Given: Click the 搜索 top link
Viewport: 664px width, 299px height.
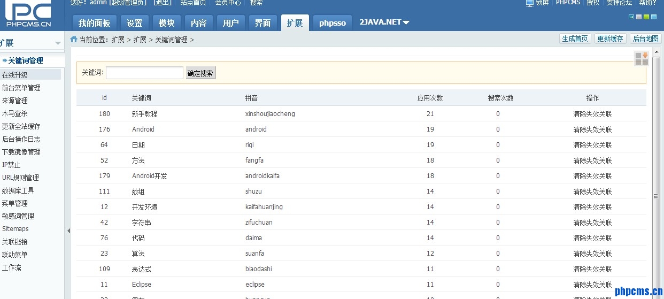Looking at the screenshot, I should pyautogui.click(x=257, y=3).
